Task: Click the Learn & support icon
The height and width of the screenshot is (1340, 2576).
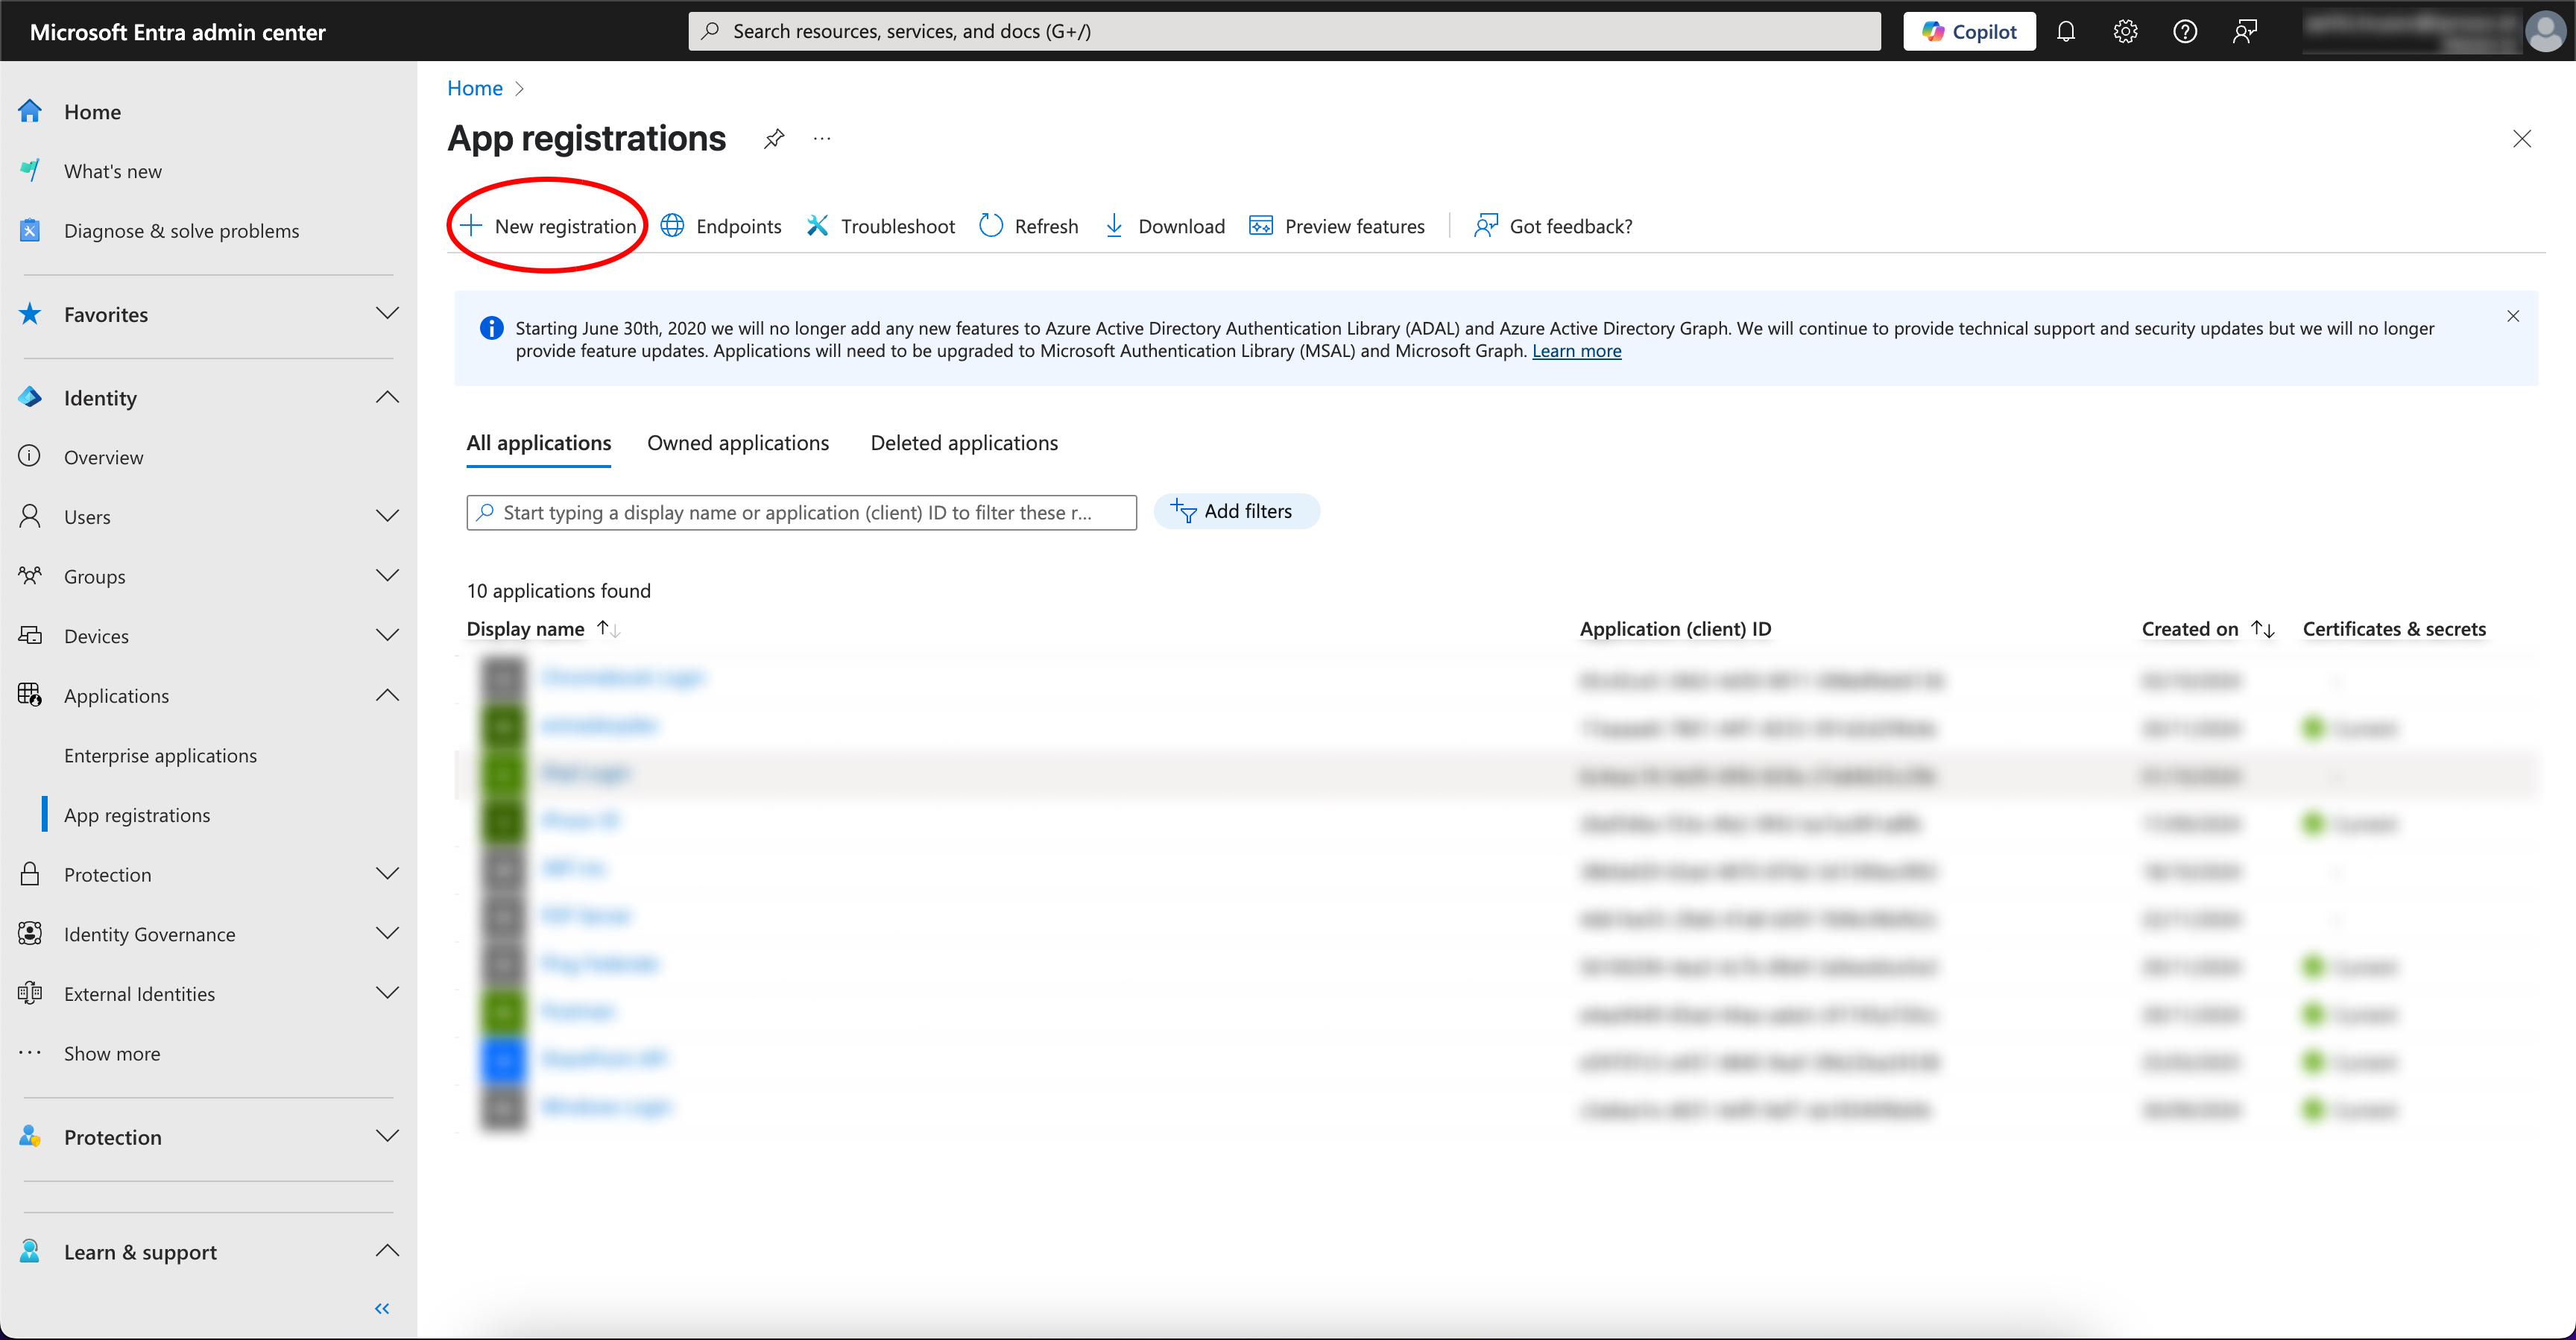Action: 30,1251
